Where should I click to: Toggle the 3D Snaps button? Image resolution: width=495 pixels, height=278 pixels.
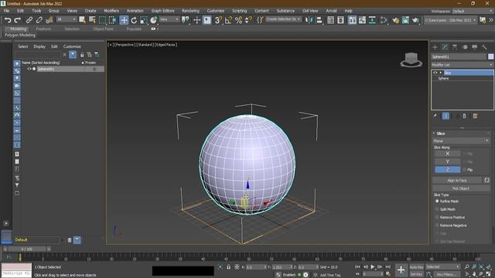[218, 20]
